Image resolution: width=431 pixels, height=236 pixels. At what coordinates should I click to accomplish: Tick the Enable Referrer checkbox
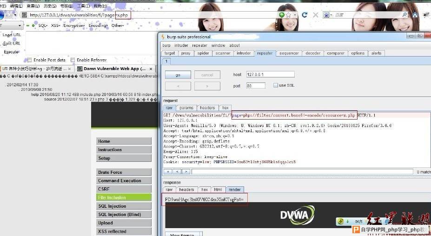pos(73,60)
